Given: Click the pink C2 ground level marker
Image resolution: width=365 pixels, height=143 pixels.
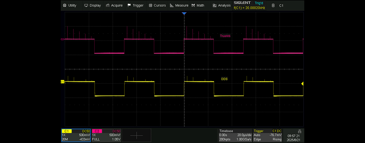Looking at the screenshot, I should point(62,39).
